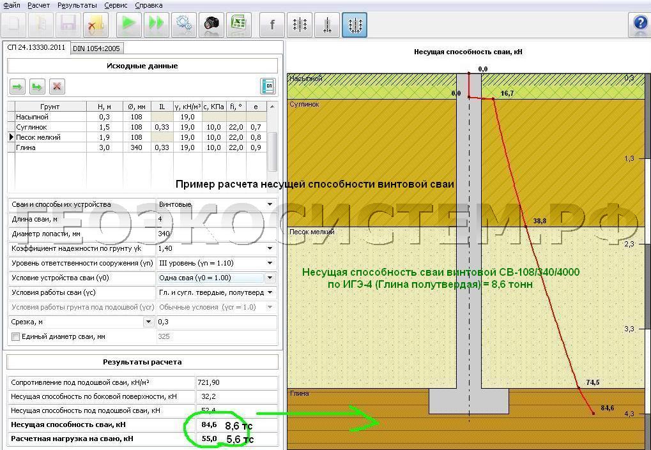651x450 pixels.
Task: Open the 'Срезка, м' dropdown arrow
Action: coord(148,322)
